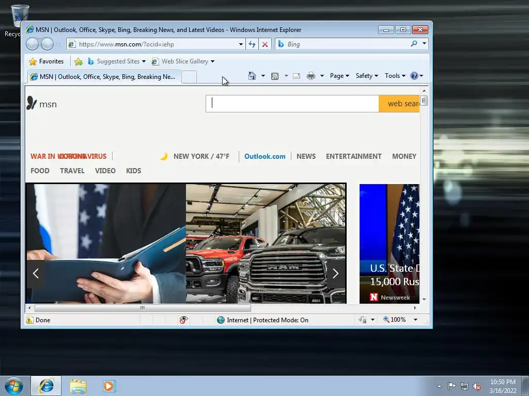The width and height of the screenshot is (529, 396).
Task: Click the muted volume tray icon
Action: coord(477,386)
